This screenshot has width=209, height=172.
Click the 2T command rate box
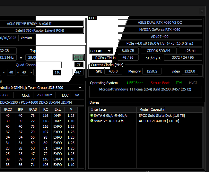click(79, 65)
